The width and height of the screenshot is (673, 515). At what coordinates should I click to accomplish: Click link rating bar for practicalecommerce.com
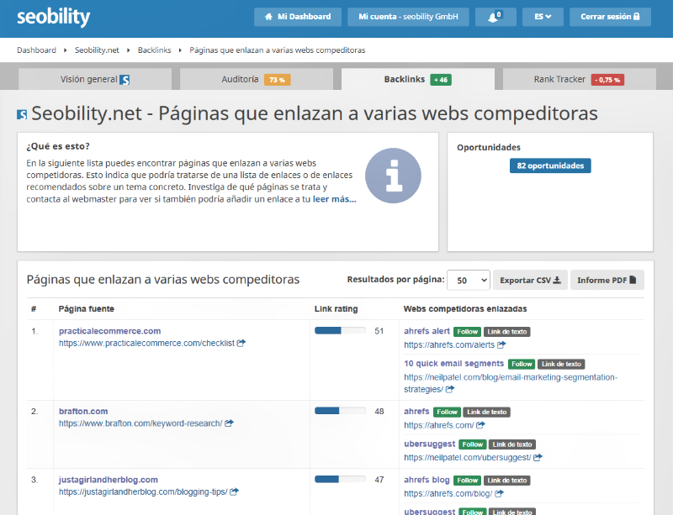pos(340,331)
